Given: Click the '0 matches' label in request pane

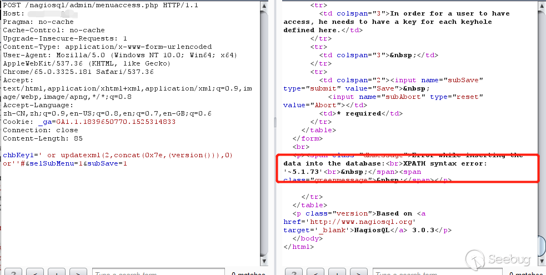Looking at the screenshot, I should coord(248,273).
